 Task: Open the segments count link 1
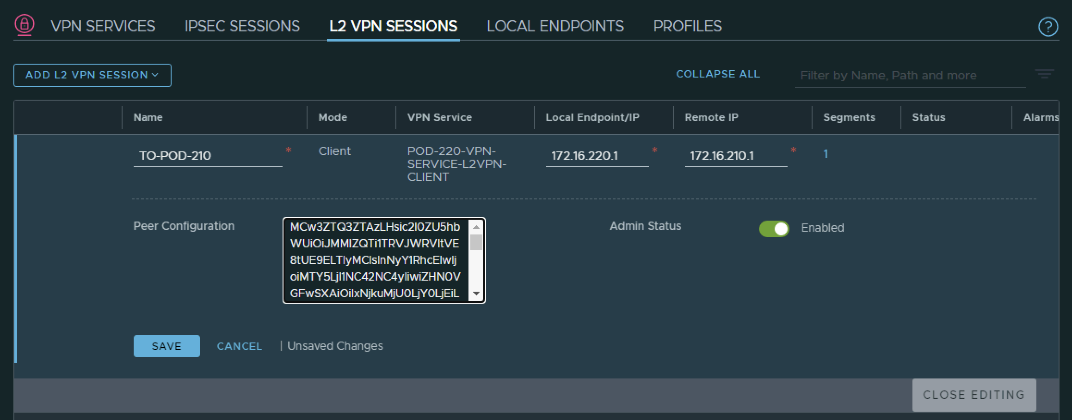(826, 154)
